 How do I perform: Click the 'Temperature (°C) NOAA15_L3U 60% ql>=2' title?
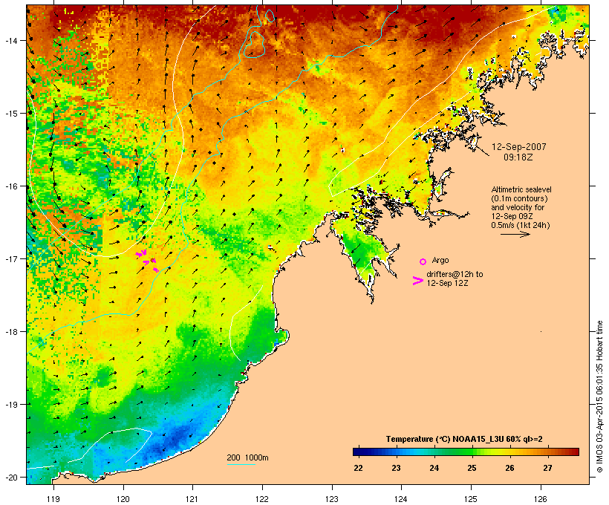tap(464, 440)
